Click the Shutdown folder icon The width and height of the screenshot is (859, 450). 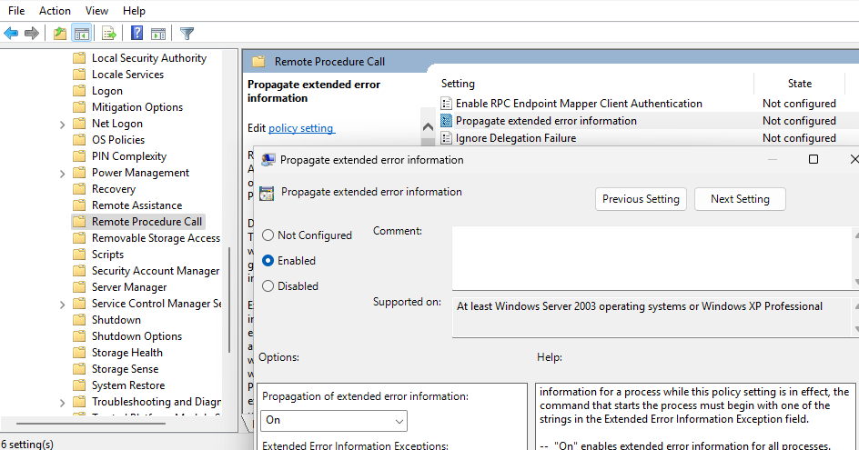(x=79, y=320)
